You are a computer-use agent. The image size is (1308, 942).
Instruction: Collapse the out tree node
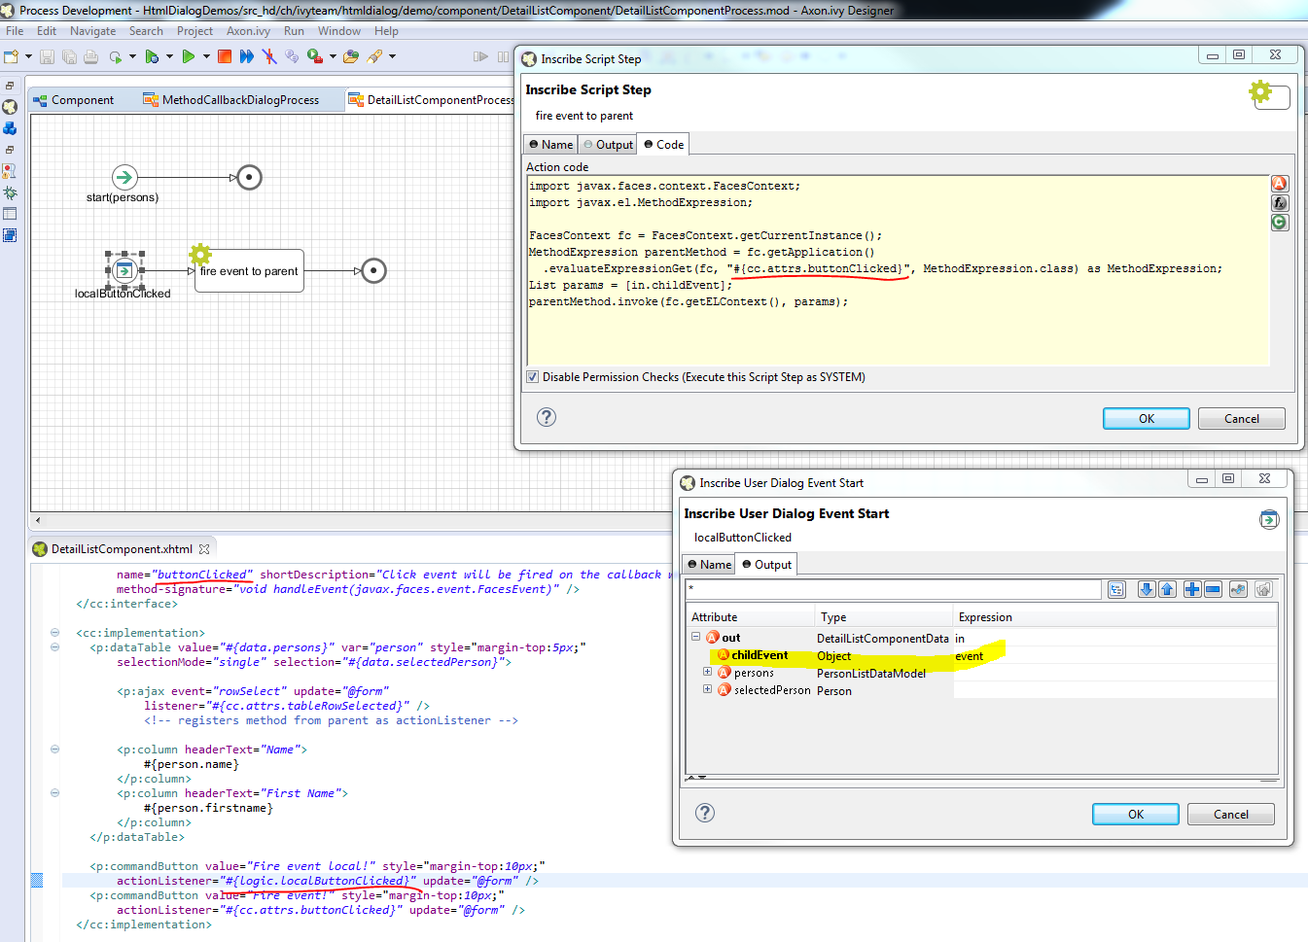tap(695, 637)
